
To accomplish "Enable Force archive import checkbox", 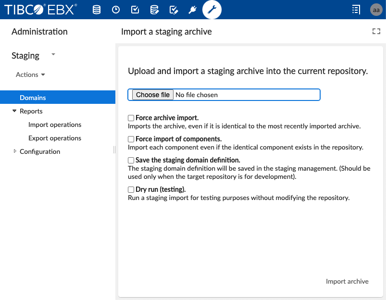I will 131,118.
